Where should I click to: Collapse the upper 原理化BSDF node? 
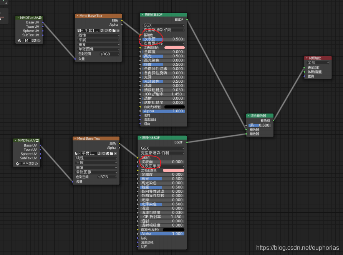click(143, 15)
